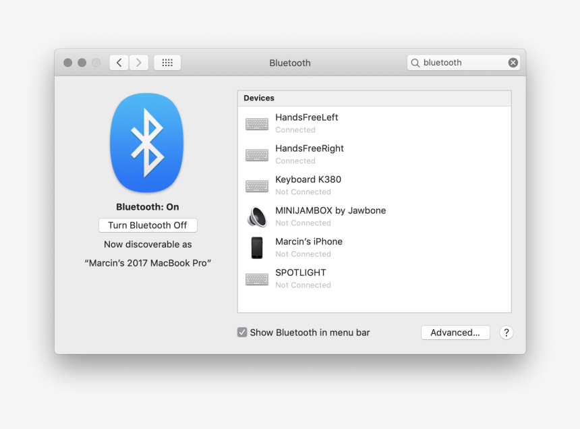The image size is (580, 429).
Task: Click the SPOTLIGHT keyboard icon
Action: 257,279
